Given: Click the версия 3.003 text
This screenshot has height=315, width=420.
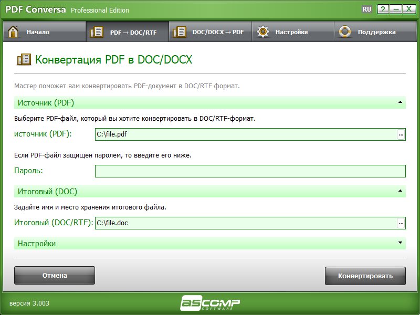Looking at the screenshot, I should (29, 303).
